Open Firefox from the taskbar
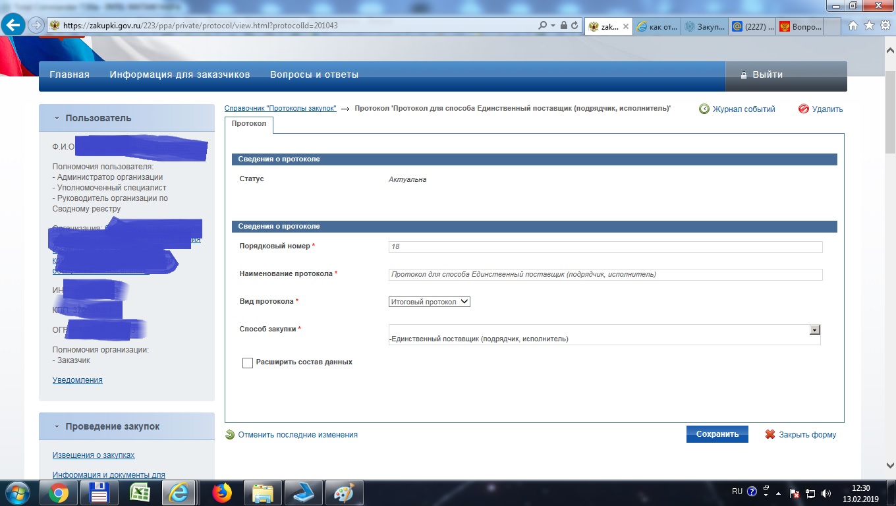This screenshot has height=506, width=896. point(222,493)
